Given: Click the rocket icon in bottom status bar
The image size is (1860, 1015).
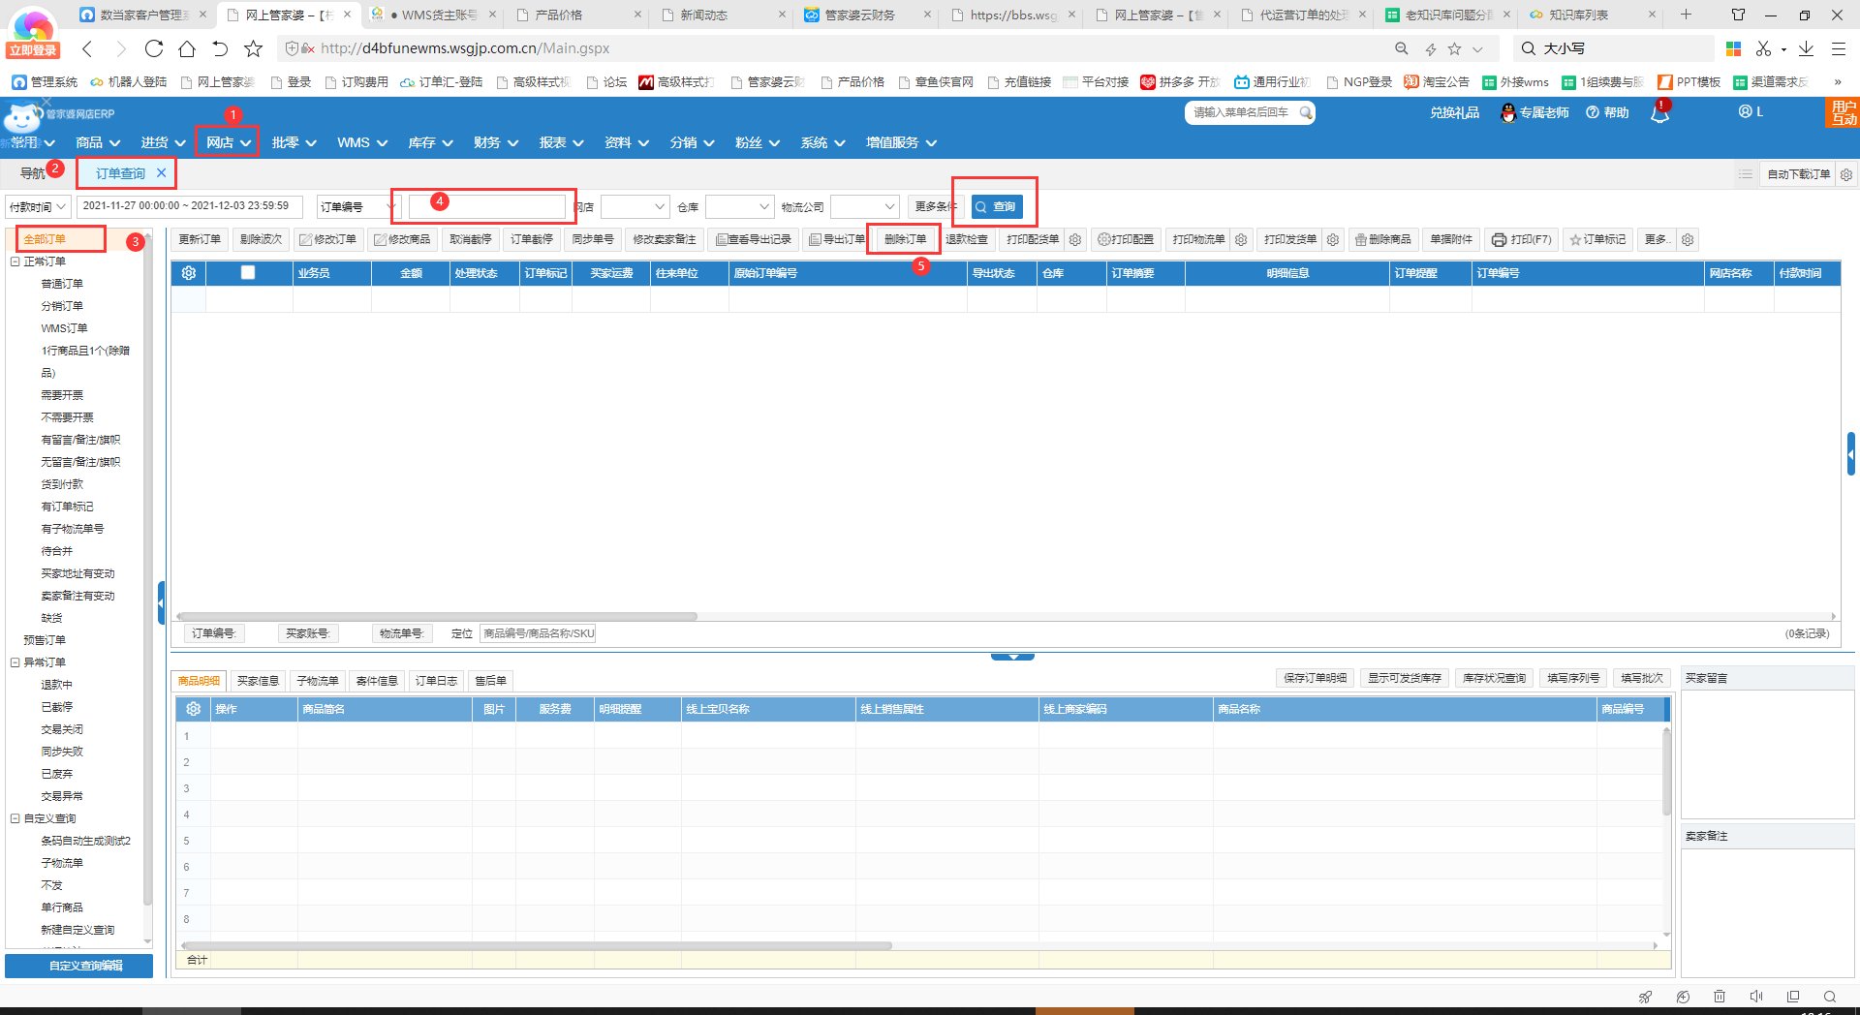Looking at the screenshot, I should [x=1645, y=996].
